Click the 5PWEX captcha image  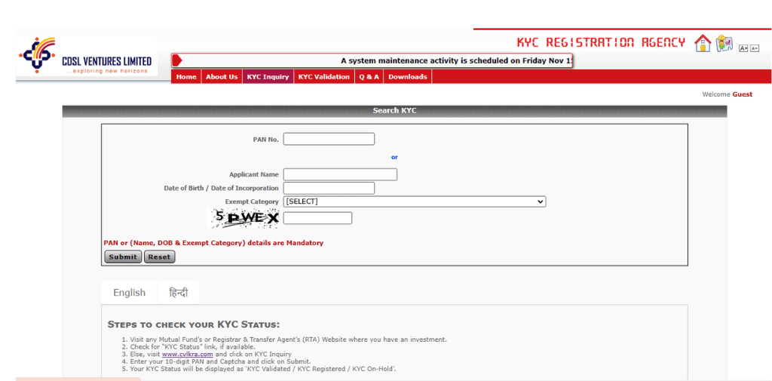244,218
